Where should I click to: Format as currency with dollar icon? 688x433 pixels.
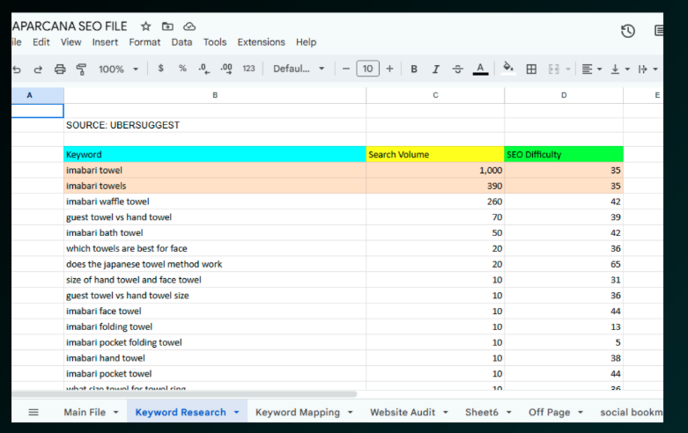[160, 69]
